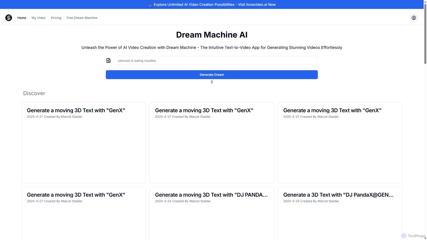The width and height of the screenshot is (427, 240).
Task: Open the user account profile icon
Action: (414, 18)
